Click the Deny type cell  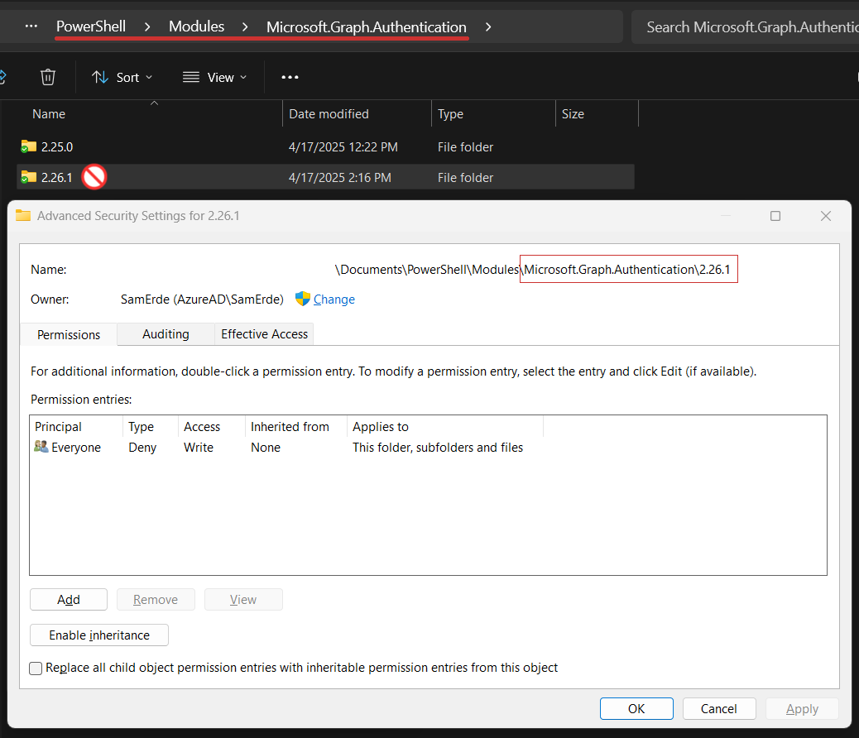pos(142,447)
